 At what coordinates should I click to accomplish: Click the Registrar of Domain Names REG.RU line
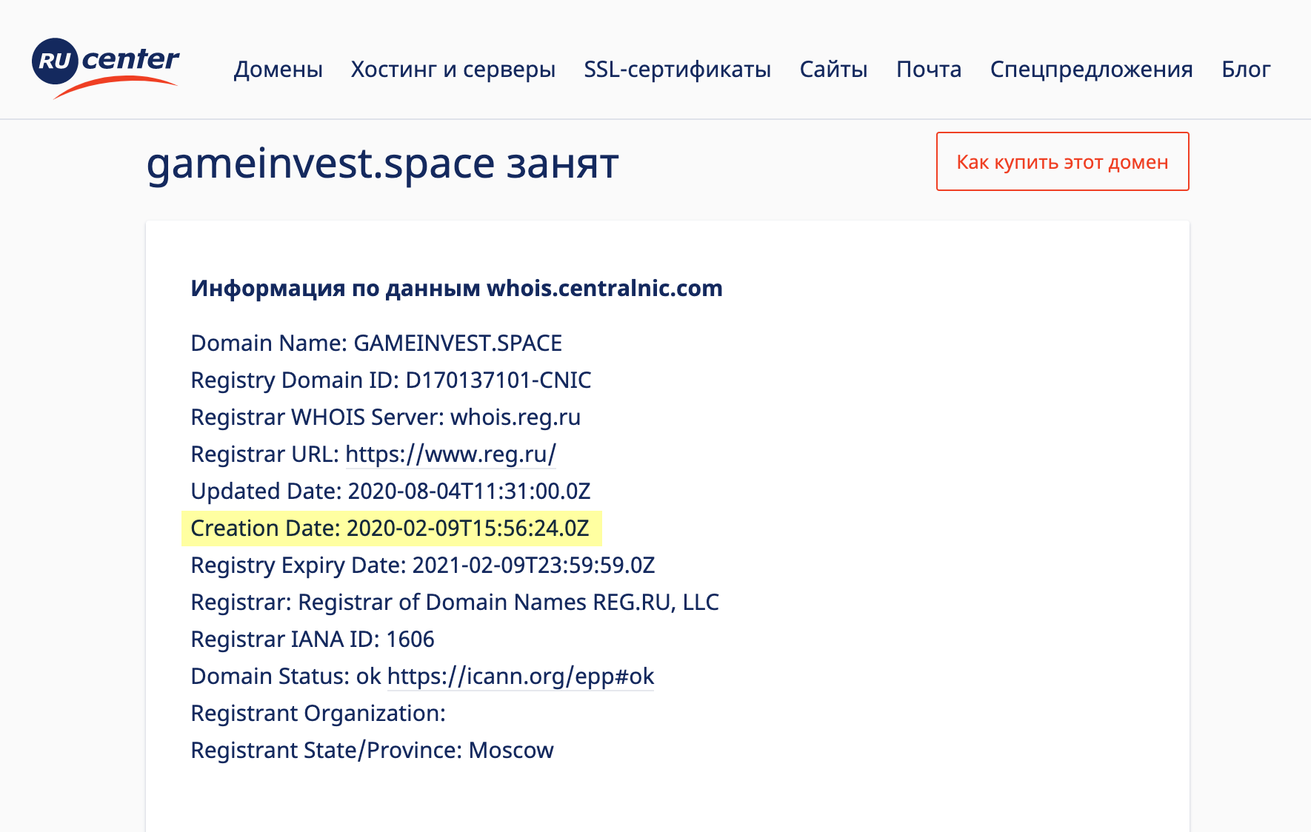point(455,602)
